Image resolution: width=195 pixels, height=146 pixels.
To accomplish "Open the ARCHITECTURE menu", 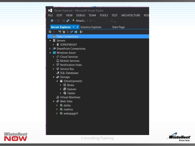I will tap(131, 15).
